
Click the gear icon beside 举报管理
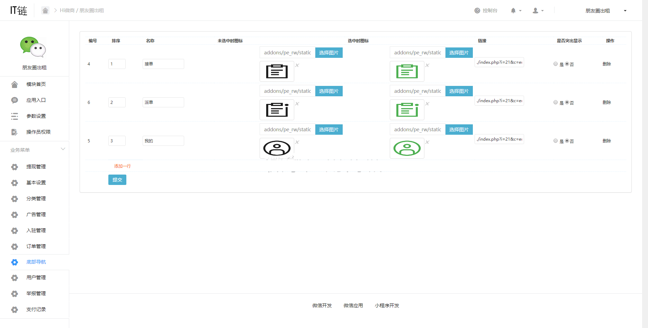click(x=15, y=294)
